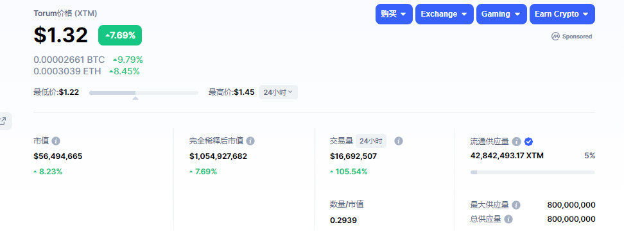Image resolution: width=624 pixels, height=239 pixels.
Task: Click the 交易量 24小时 period badge
Action: point(371,141)
